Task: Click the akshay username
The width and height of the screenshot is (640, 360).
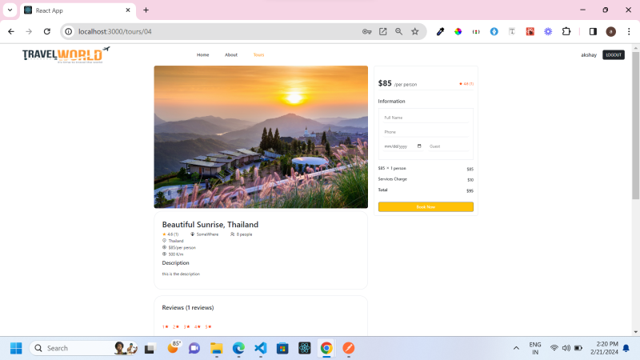Action: pyautogui.click(x=589, y=54)
